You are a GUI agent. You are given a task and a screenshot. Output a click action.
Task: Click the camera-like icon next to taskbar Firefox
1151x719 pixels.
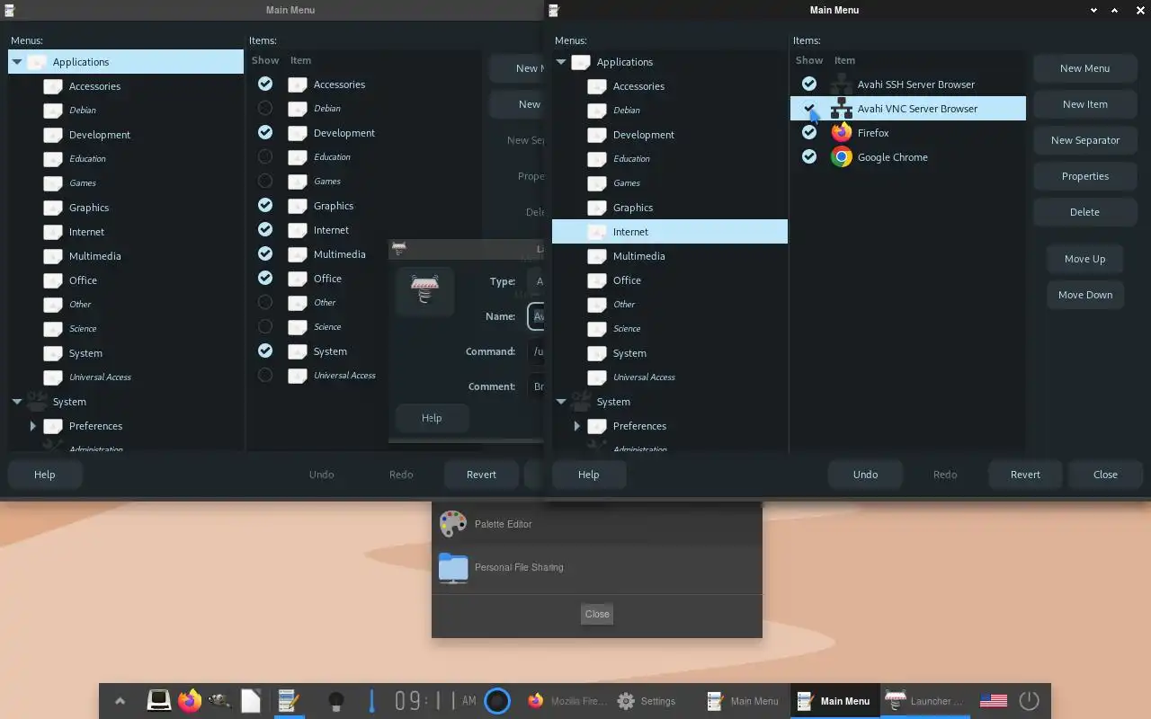[x=219, y=701]
